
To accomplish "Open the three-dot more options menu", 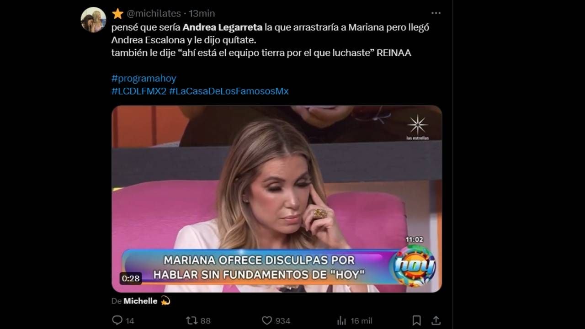I will coord(436,13).
